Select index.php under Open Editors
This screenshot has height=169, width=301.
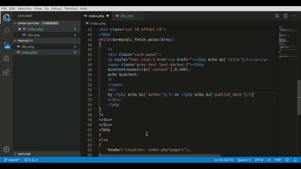47,29
